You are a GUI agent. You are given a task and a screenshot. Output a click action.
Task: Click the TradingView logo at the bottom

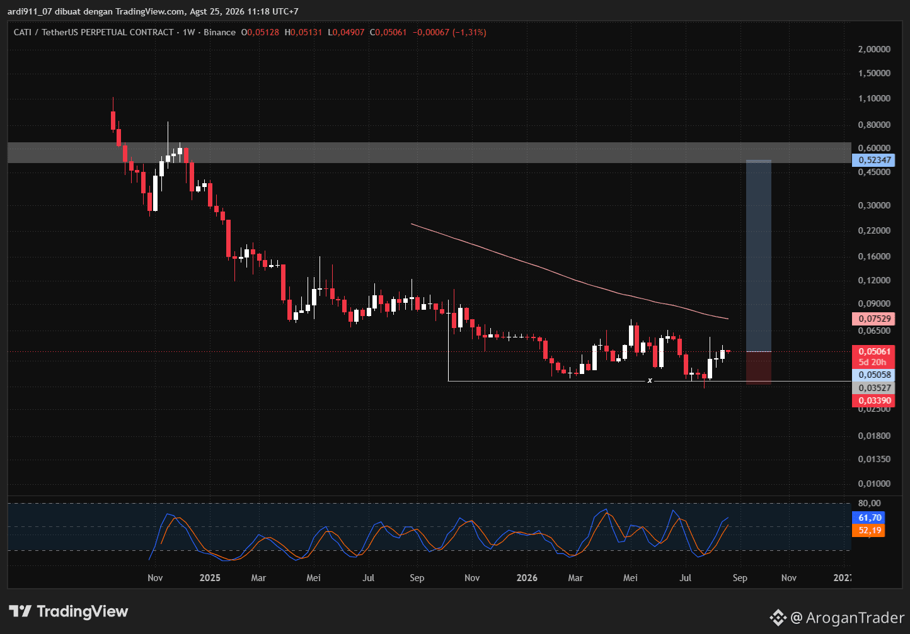tap(68, 611)
